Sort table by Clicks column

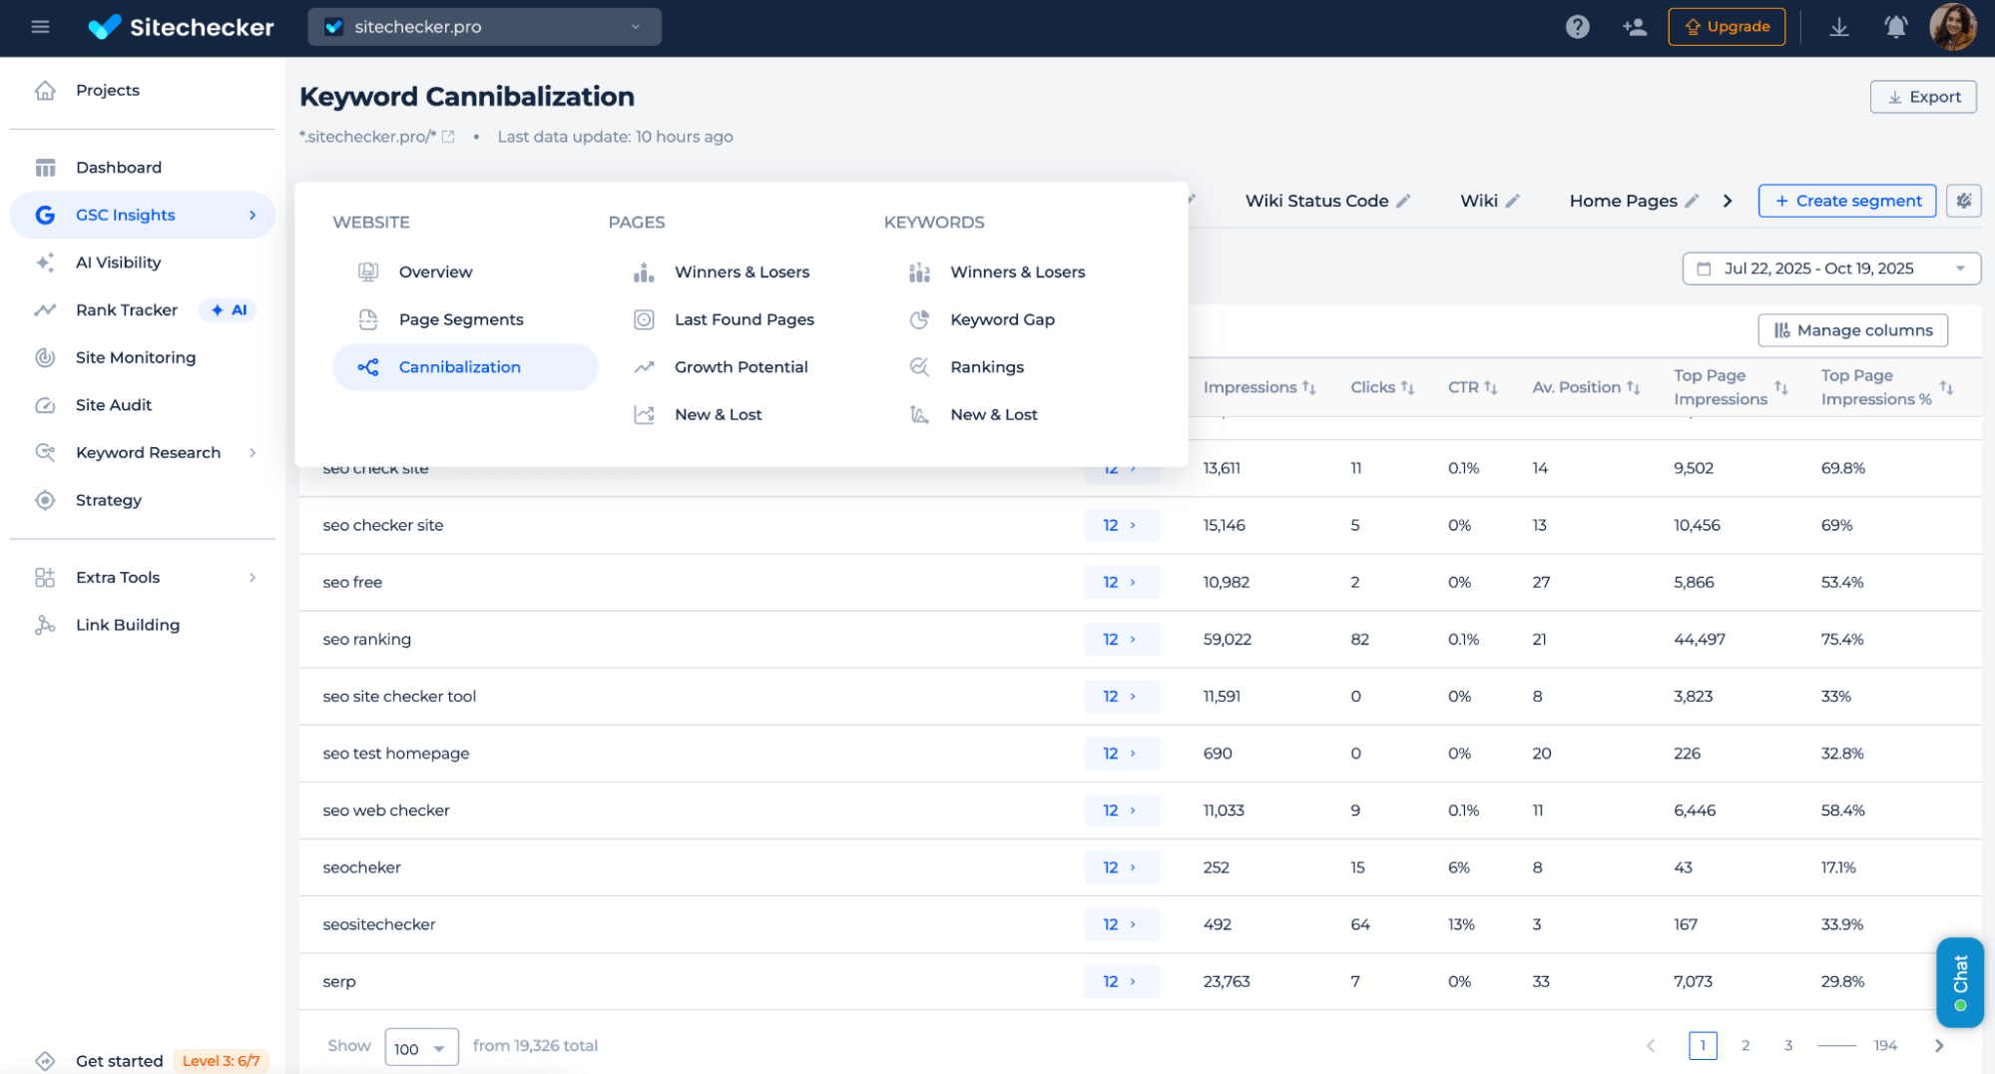(x=1381, y=387)
